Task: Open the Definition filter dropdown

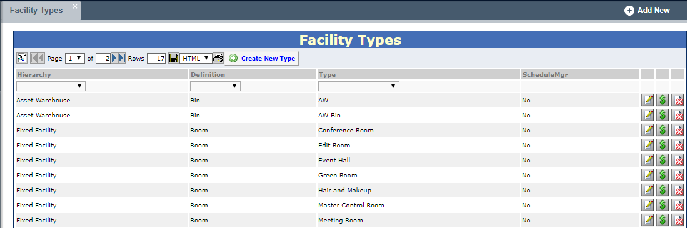Action: click(x=215, y=86)
